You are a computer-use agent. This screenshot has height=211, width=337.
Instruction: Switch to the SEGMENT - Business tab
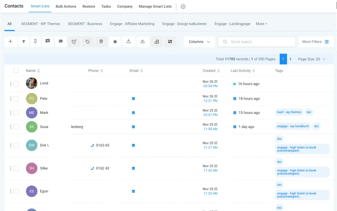pos(85,24)
